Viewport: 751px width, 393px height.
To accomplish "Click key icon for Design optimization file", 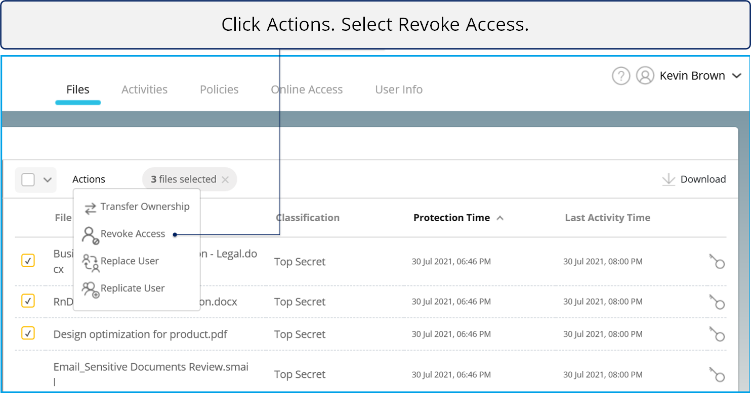I will (x=717, y=335).
